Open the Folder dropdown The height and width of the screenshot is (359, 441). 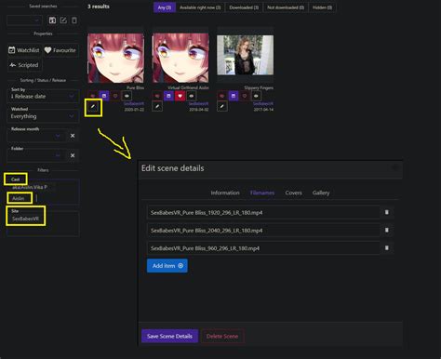point(36,155)
